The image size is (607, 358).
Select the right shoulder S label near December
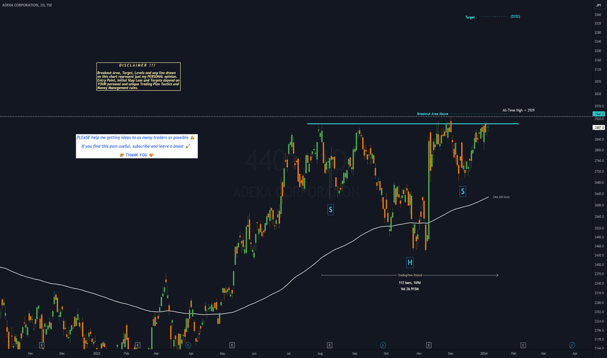click(462, 191)
